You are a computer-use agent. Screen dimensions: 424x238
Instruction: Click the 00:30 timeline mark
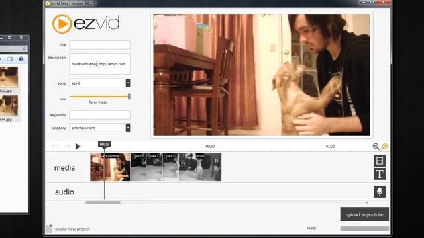click(210, 147)
